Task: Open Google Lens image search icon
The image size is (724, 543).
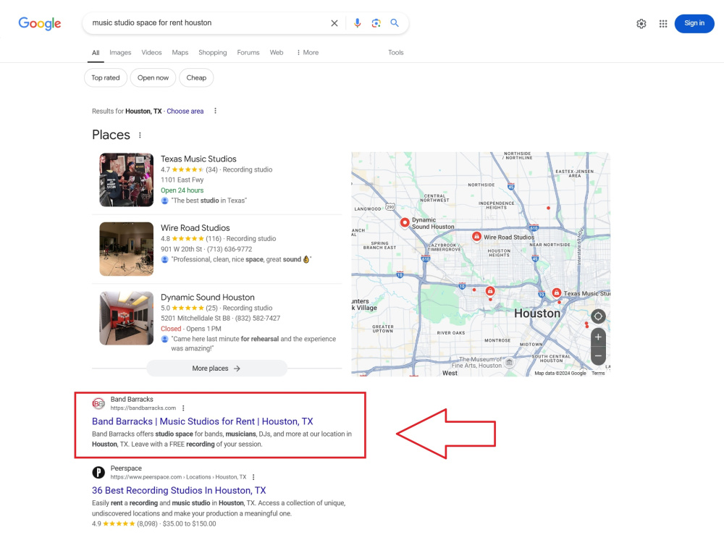Action: (376, 23)
